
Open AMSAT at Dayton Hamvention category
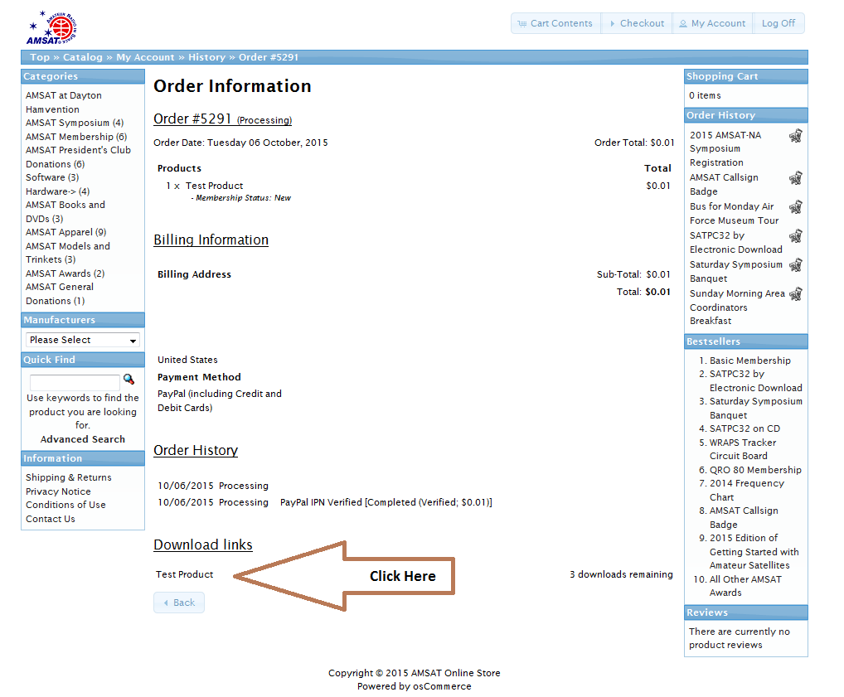(64, 102)
